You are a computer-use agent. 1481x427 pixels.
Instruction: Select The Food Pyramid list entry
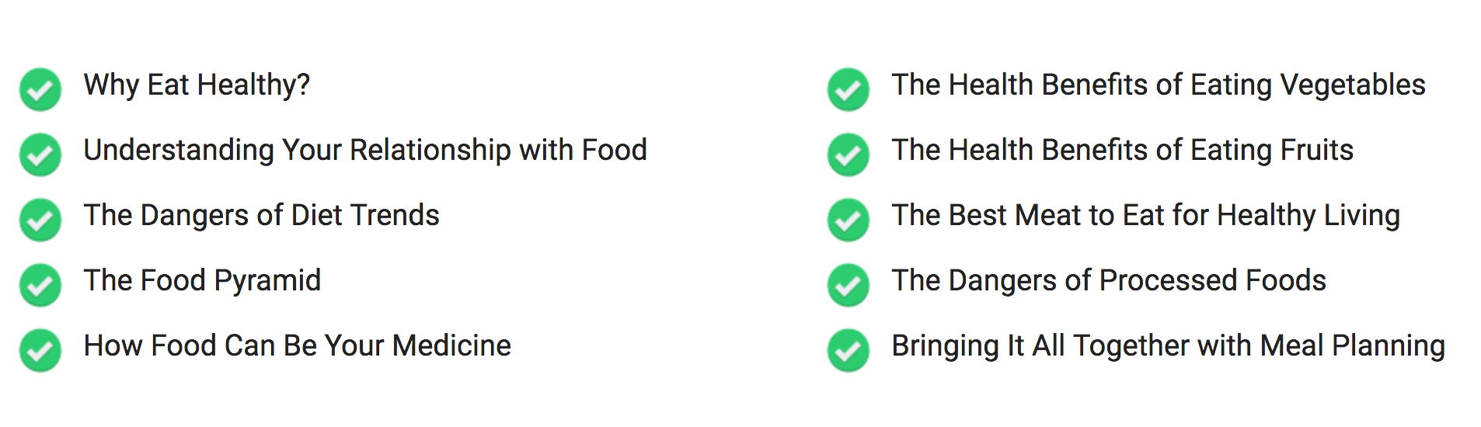point(202,281)
